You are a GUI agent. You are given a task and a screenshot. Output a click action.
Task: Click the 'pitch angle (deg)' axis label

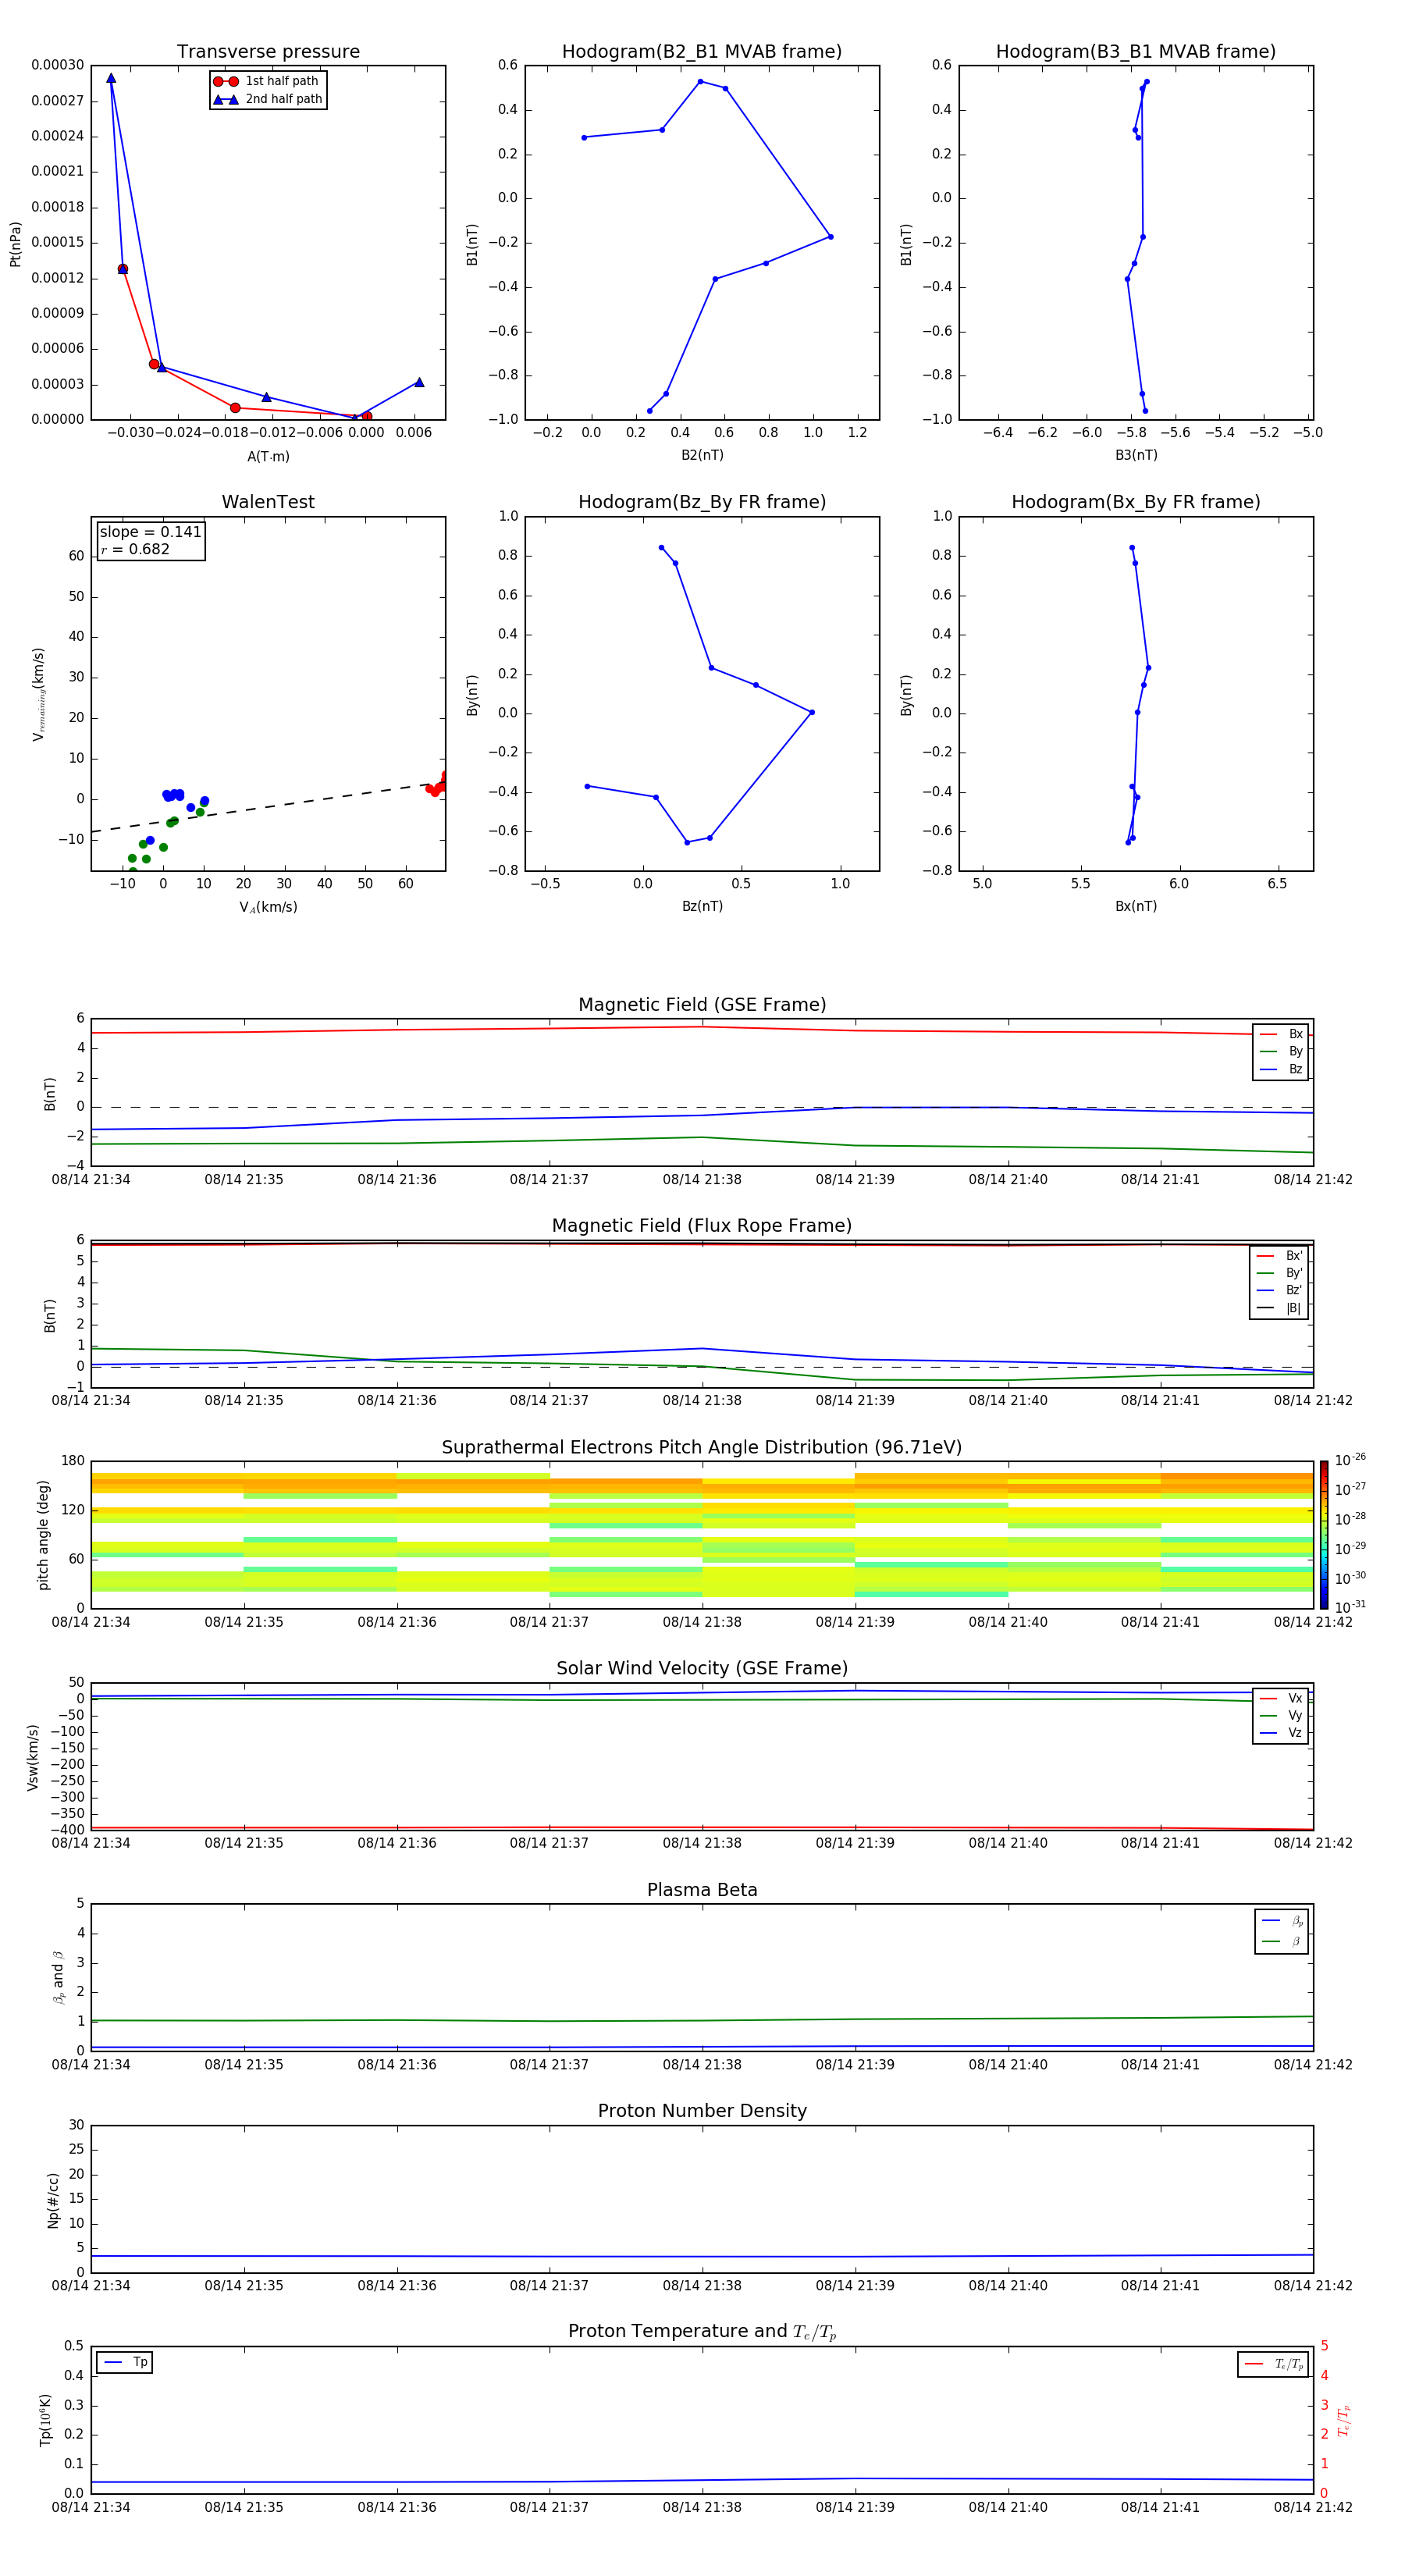[43, 1535]
